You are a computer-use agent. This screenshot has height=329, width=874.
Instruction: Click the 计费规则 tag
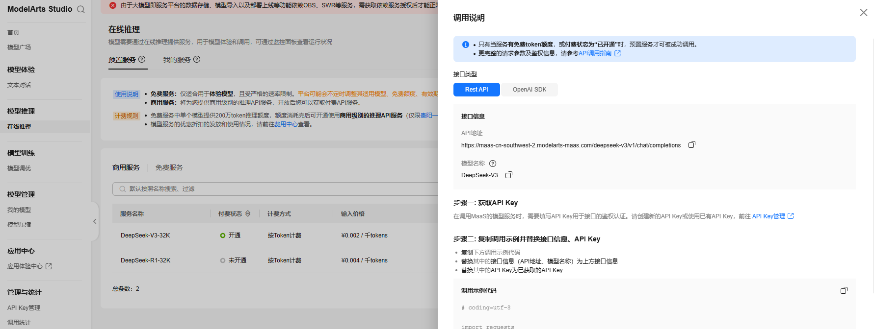click(127, 116)
